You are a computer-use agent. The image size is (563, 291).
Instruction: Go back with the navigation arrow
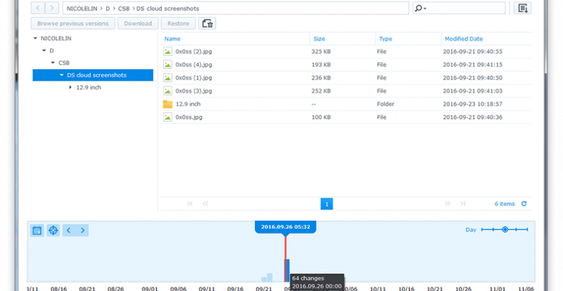(38, 8)
